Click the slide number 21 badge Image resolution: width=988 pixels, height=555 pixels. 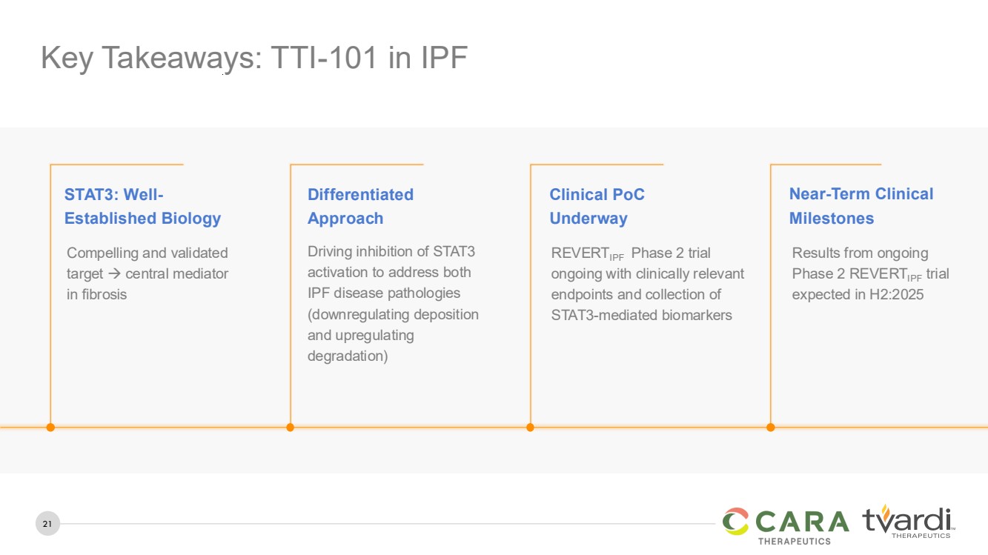(x=47, y=525)
